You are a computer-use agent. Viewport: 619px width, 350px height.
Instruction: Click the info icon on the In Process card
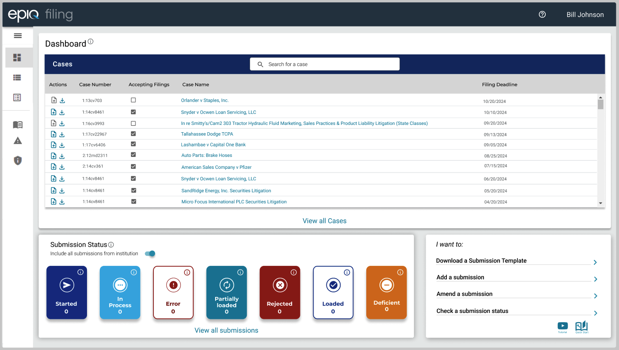pos(134,272)
